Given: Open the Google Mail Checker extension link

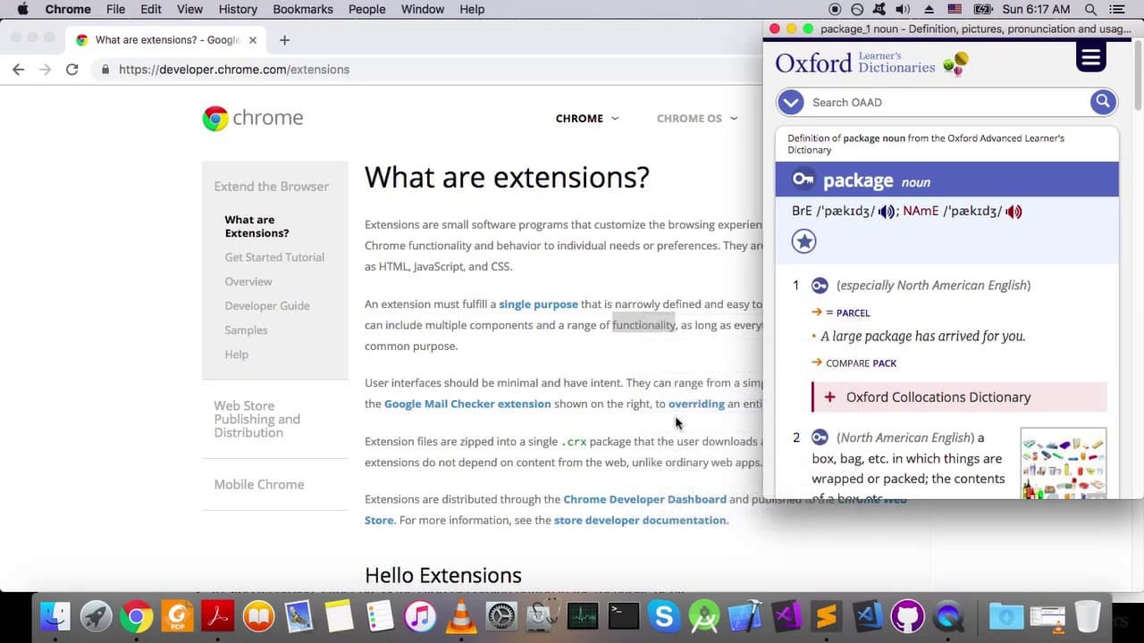Looking at the screenshot, I should (467, 404).
